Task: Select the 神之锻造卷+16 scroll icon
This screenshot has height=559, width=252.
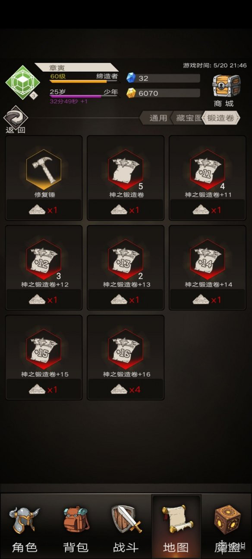Action: pos(126,349)
